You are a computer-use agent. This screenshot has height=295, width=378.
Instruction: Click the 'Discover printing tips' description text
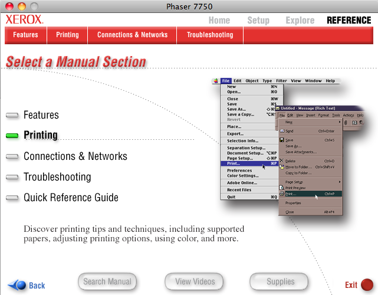(x=134, y=234)
